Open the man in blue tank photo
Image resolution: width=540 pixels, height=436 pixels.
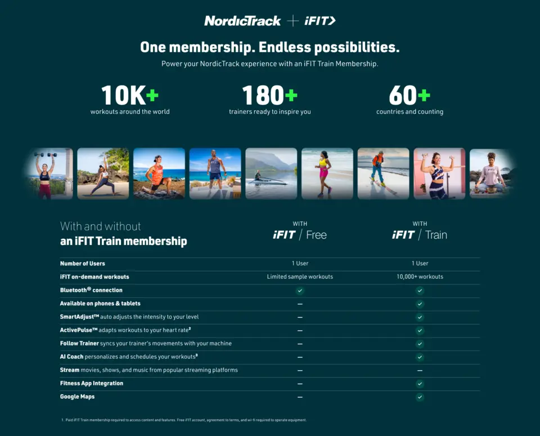pos(215,173)
